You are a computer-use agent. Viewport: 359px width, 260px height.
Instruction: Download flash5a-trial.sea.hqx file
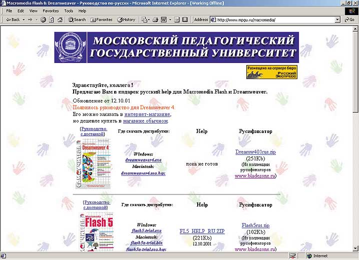click(x=146, y=249)
